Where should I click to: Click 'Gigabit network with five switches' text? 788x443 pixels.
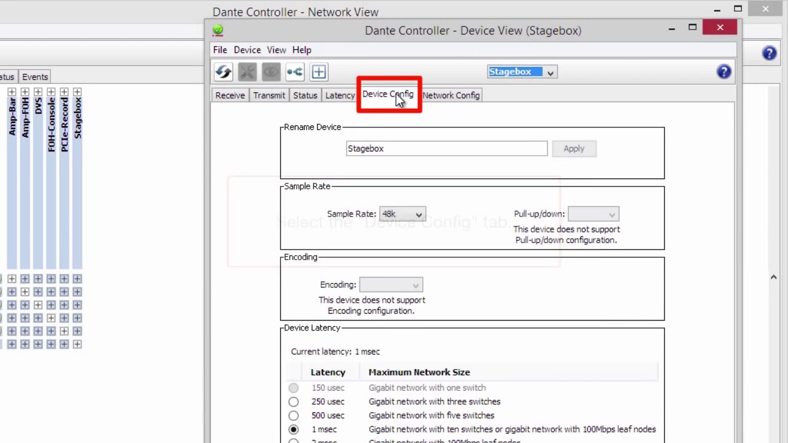click(432, 415)
